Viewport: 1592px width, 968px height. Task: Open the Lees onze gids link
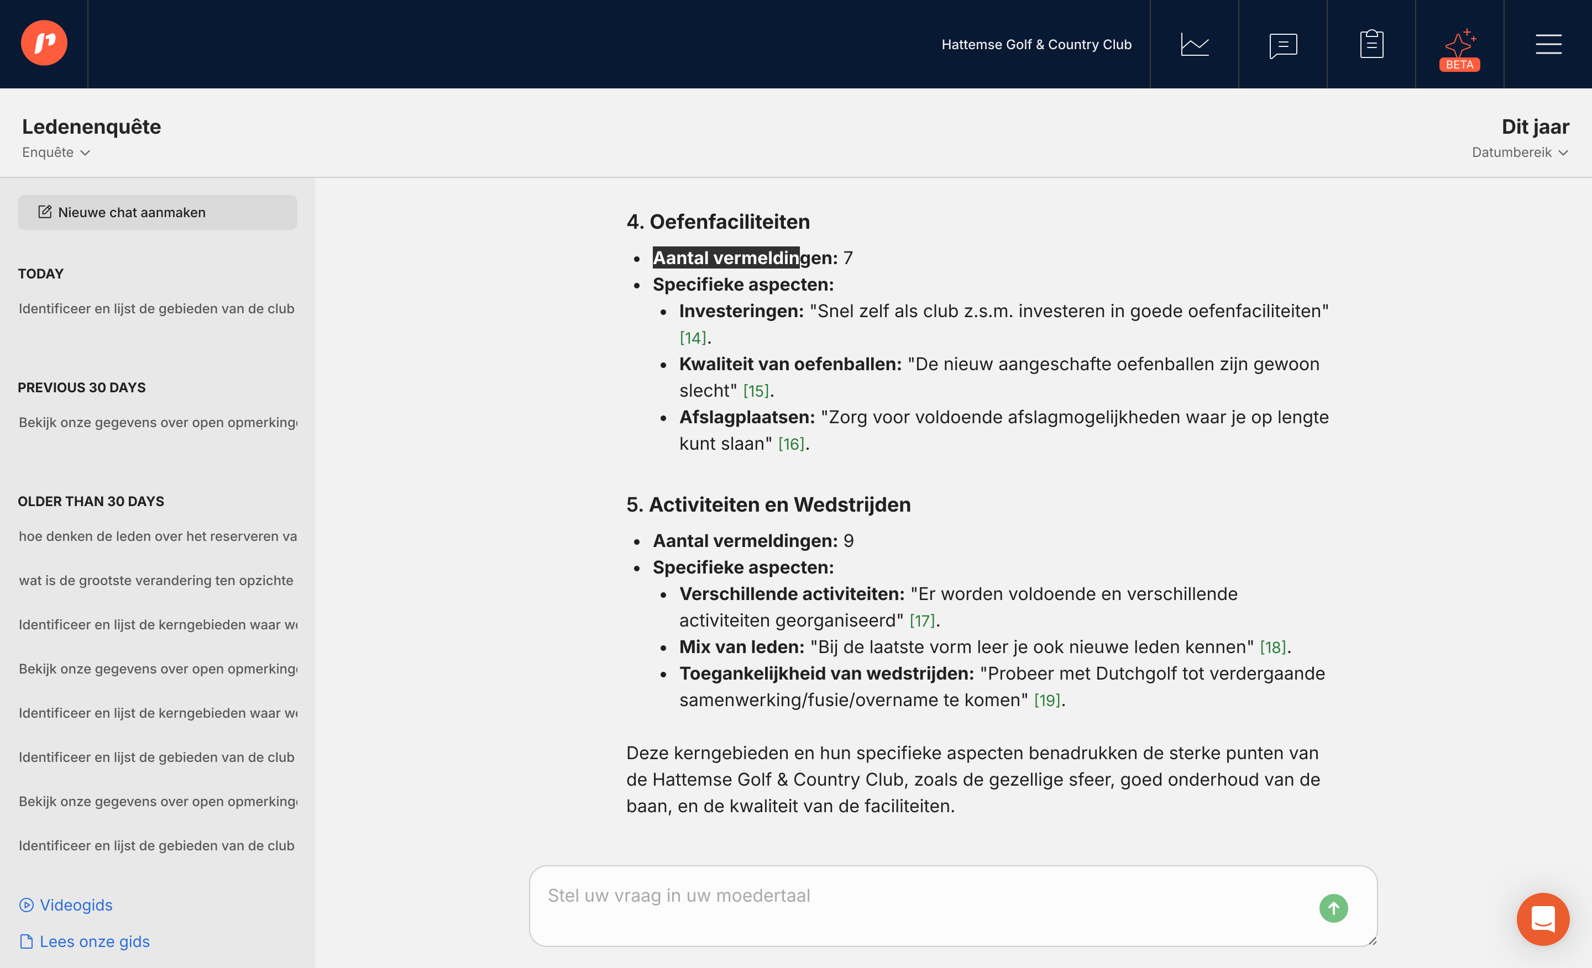(95, 941)
